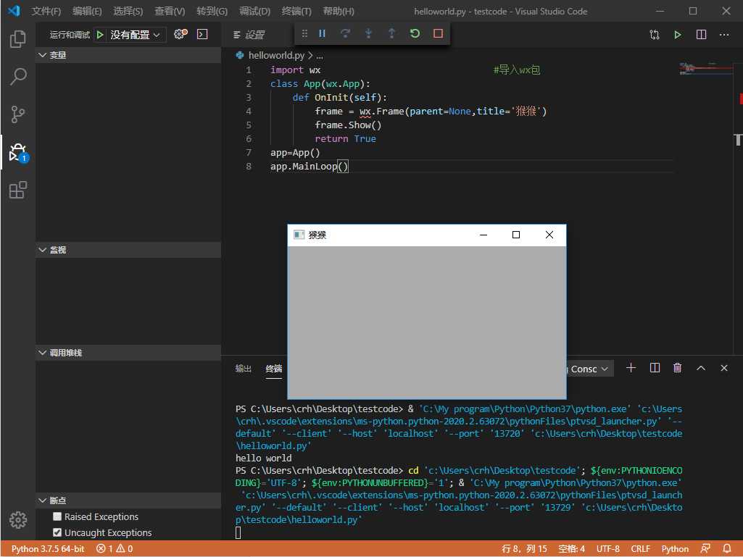Viewport: 743px width, 557px height.
Task: Click the editor minimap
Action: click(x=706, y=69)
